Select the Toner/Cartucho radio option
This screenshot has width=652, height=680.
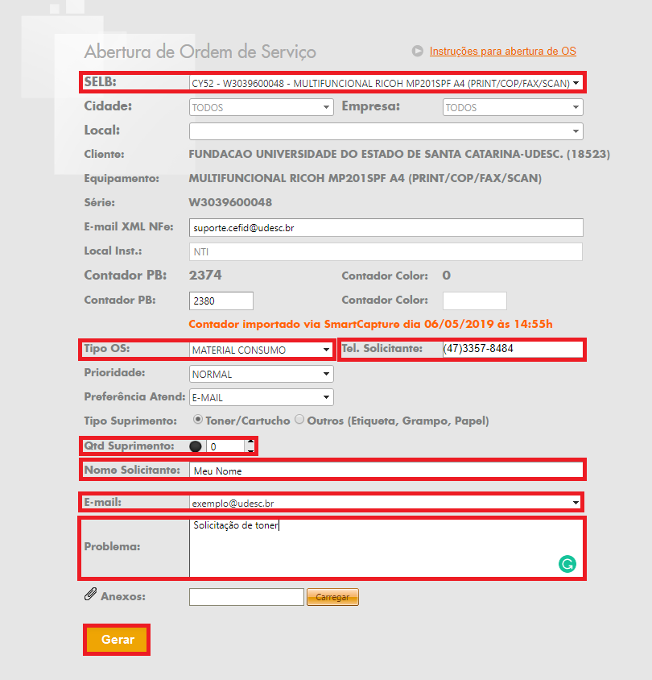[197, 420]
